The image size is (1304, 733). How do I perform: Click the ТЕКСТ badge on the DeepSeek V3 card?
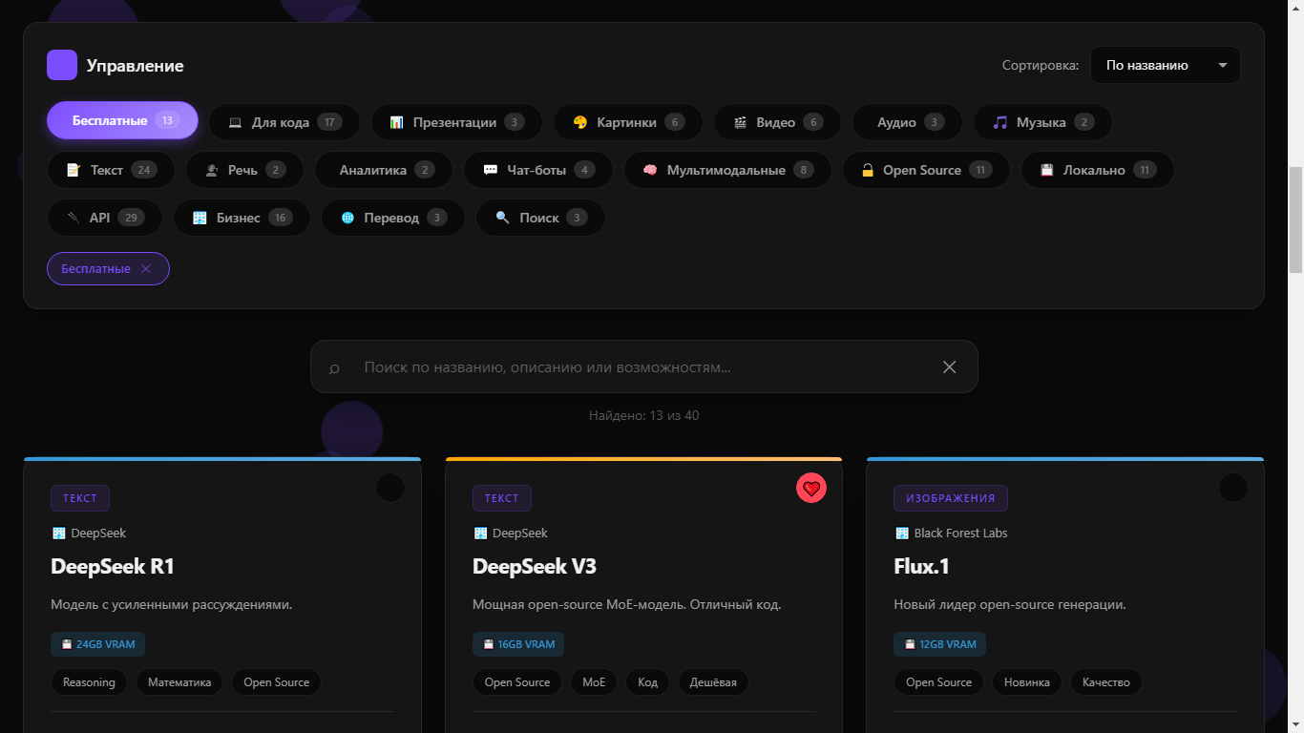tap(502, 498)
